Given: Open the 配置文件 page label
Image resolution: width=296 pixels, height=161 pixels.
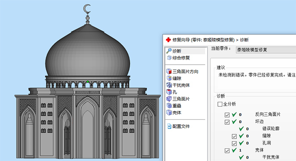Looking at the screenshot, I should (x=181, y=126).
